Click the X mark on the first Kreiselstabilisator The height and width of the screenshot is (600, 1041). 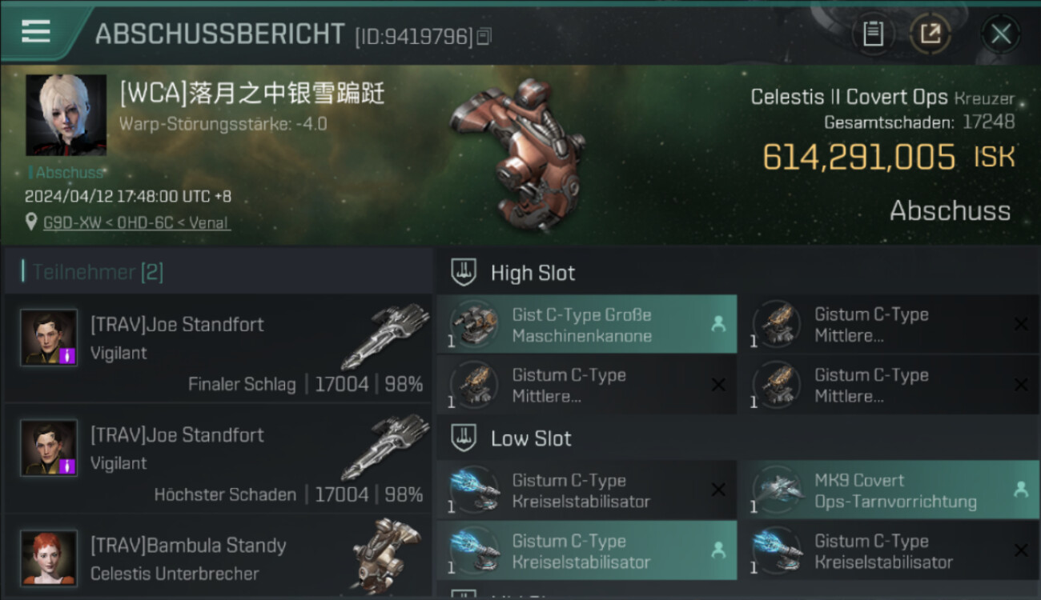coord(718,490)
